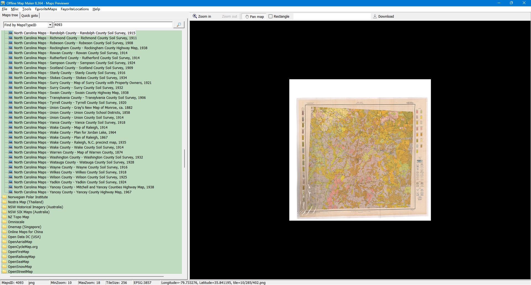Click the search field containing 4093
Viewport: 531px width, 285px height.
113,25
